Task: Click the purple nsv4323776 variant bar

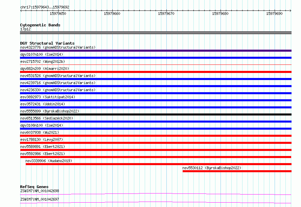Action: click(x=156, y=51)
